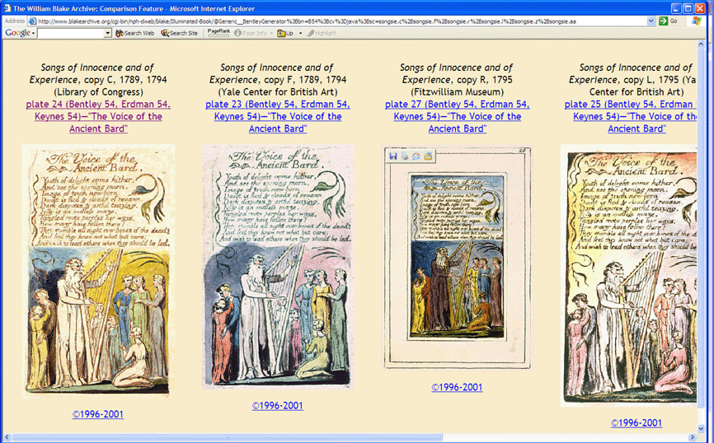Click the horizontal scrollbar right arrow

(x=693, y=437)
